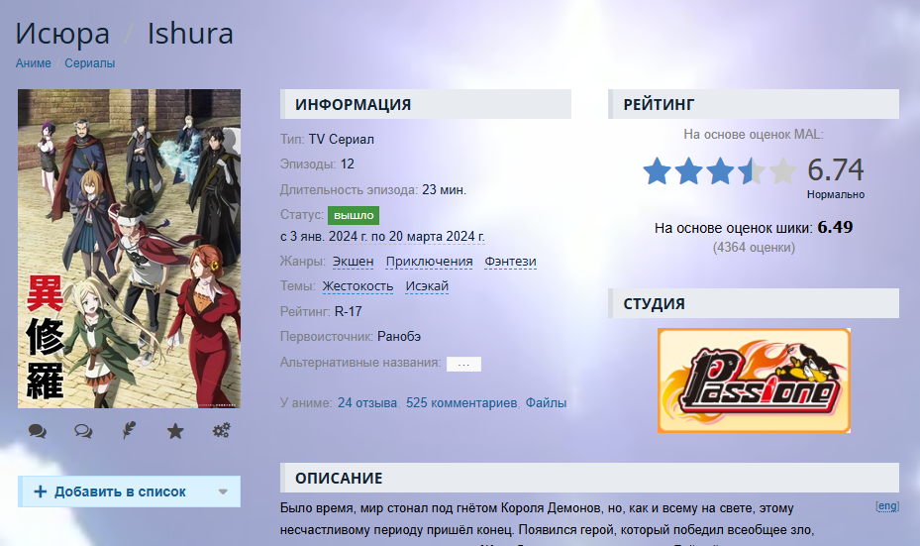This screenshot has height=546, width=920.
Task: Click the half-filled fourth rating star
Action: coord(753,170)
